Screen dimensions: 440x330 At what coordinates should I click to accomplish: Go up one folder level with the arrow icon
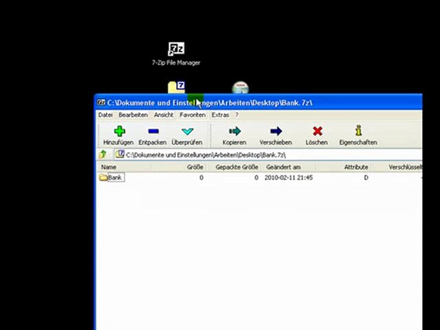[x=103, y=155]
